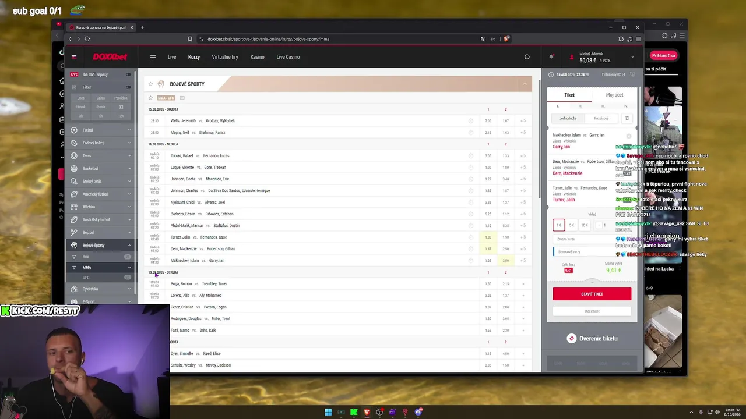Image resolution: width=746 pixels, height=419 pixels.
Task: Expand the Stolný tenis category
Action: (x=129, y=182)
